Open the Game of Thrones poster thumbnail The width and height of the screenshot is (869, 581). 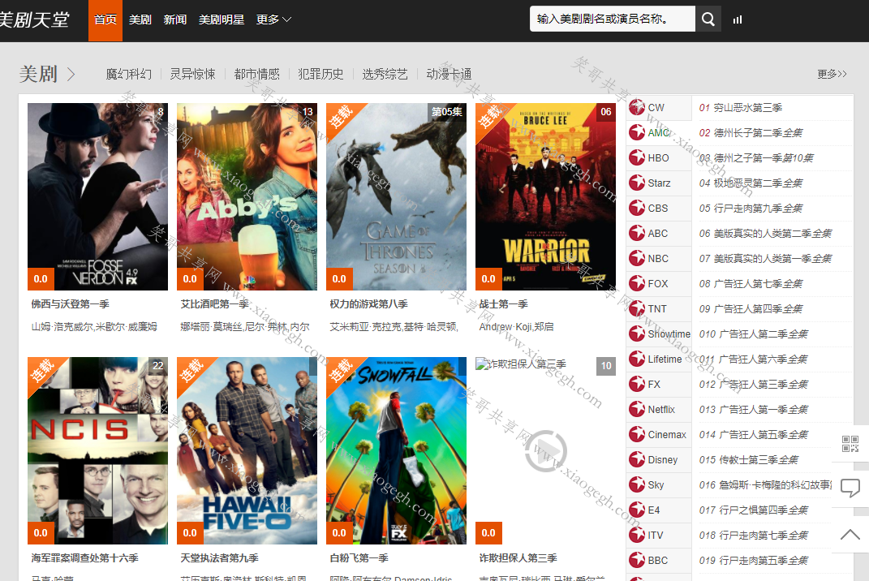[396, 197]
